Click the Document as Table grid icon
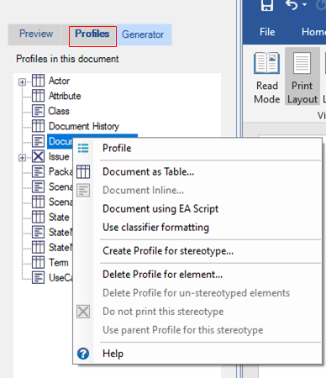Screen dimensions: 326x378 (x=83, y=171)
